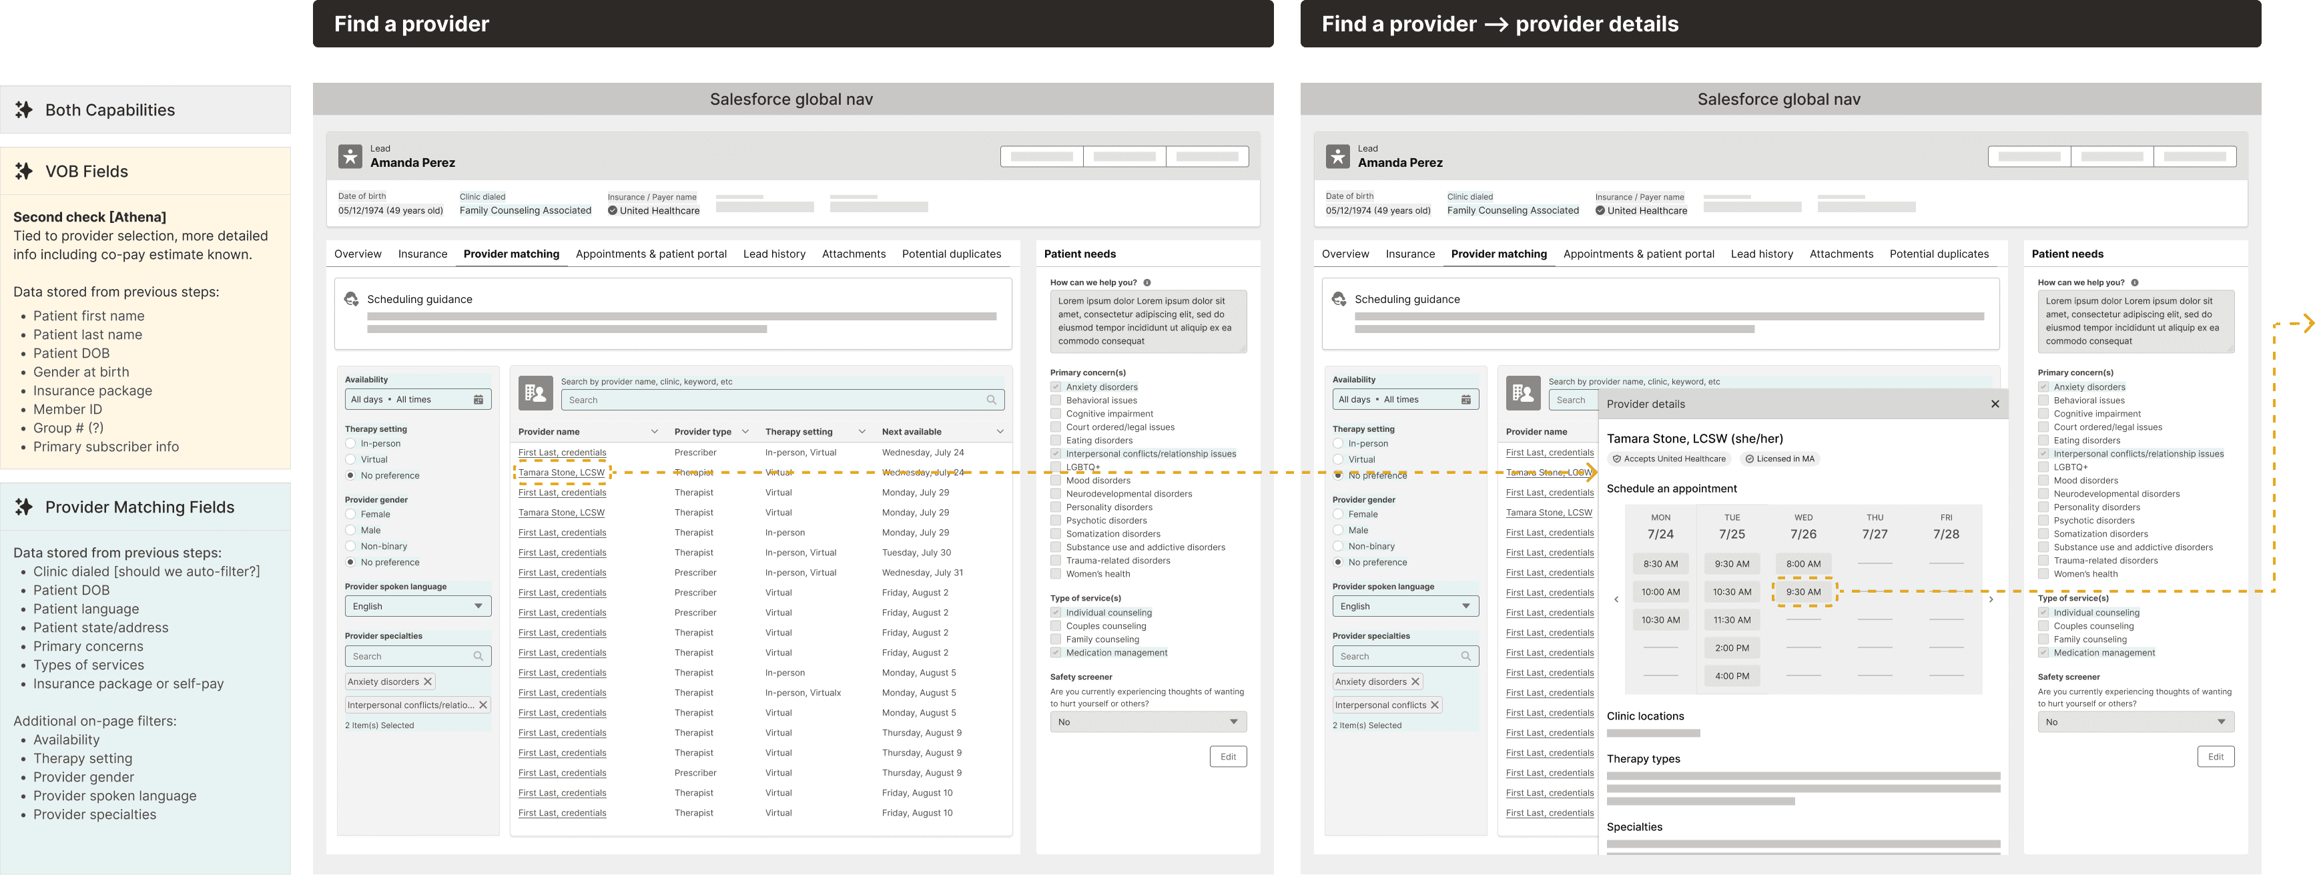Go to next week in Schedule an appointment
This screenshot has width=2315, height=875.
click(1991, 599)
